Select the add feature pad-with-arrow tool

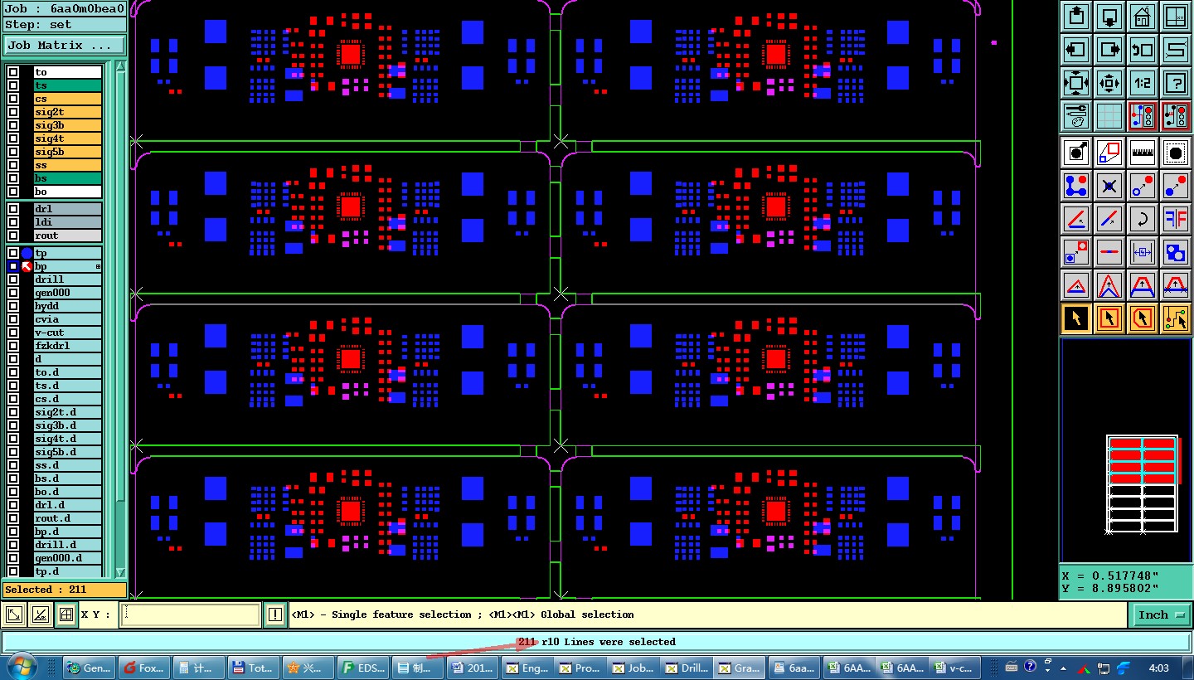[x=1076, y=153]
